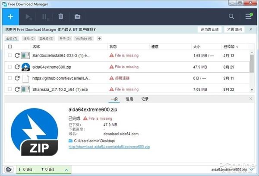Check the select-all checkbox in header
Screen dimensions: 259x176
tap(10, 47)
